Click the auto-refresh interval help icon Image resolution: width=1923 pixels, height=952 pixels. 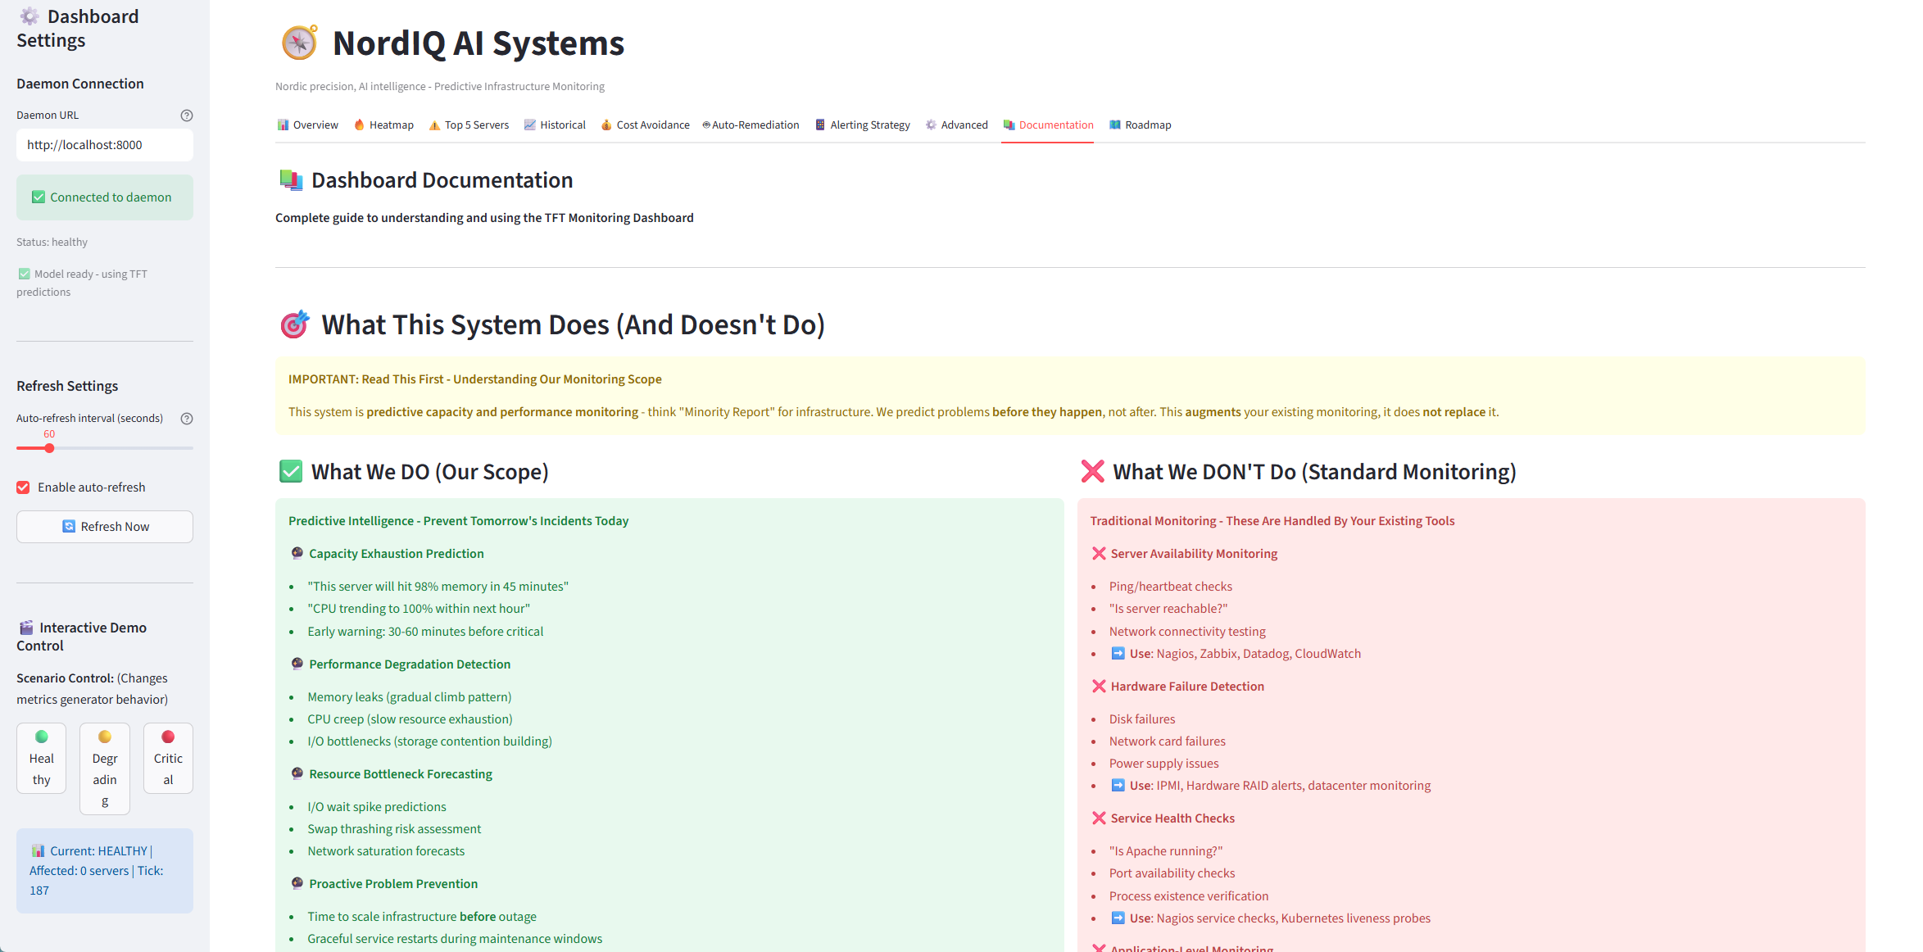(187, 419)
